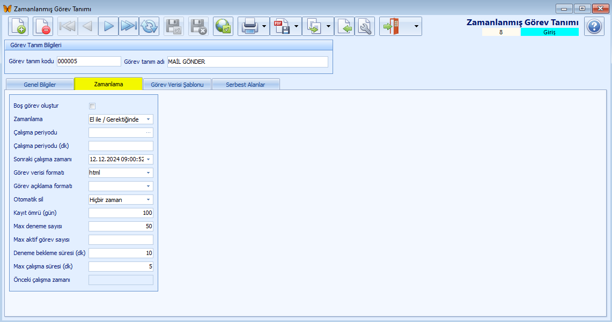Click the Max deneme sayısı field
The width and height of the screenshot is (612, 322).
point(121,227)
